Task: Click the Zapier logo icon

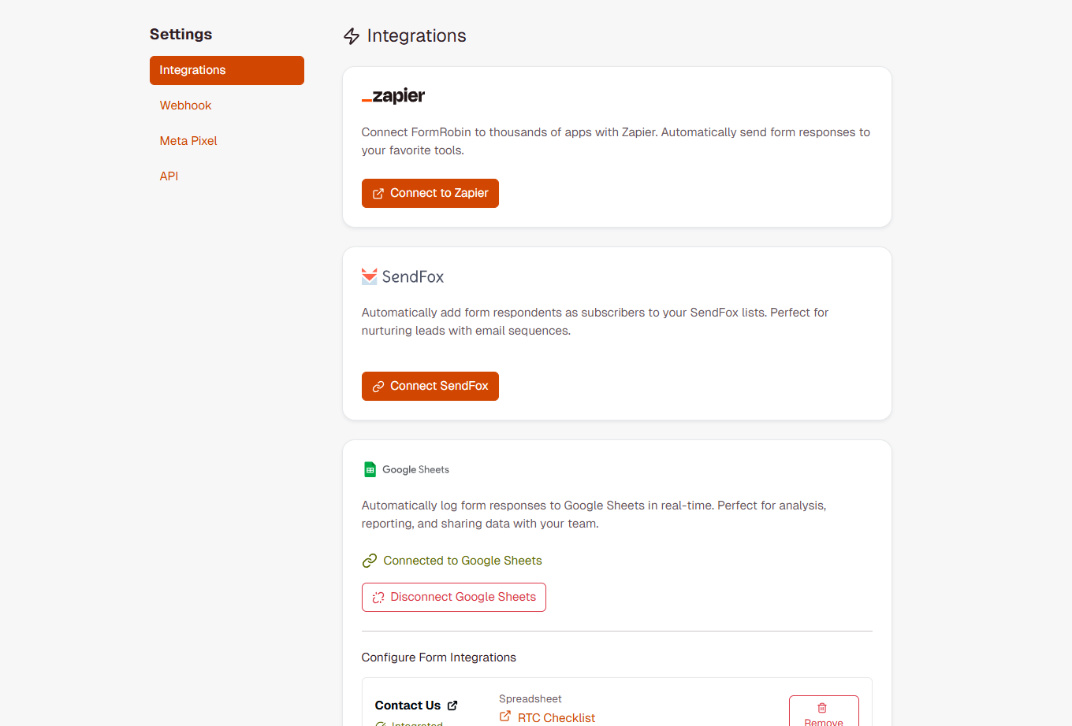Action: click(393, 95)
